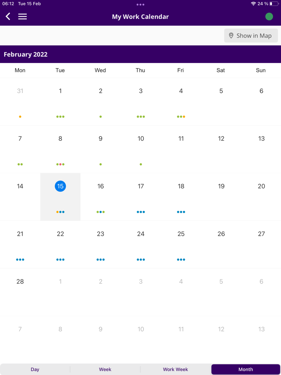Open the hamburger menu

click(x=22, y=17)
